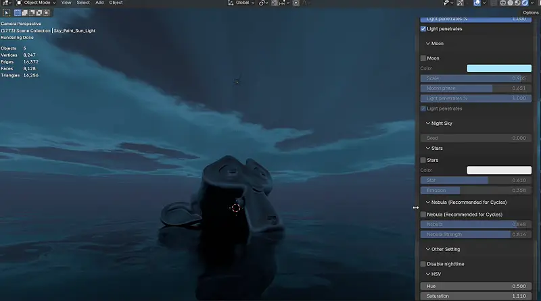This screenshot has height=301, width=541.
Task: Open the Moon color swatch
Action: [x=499, y=69]
